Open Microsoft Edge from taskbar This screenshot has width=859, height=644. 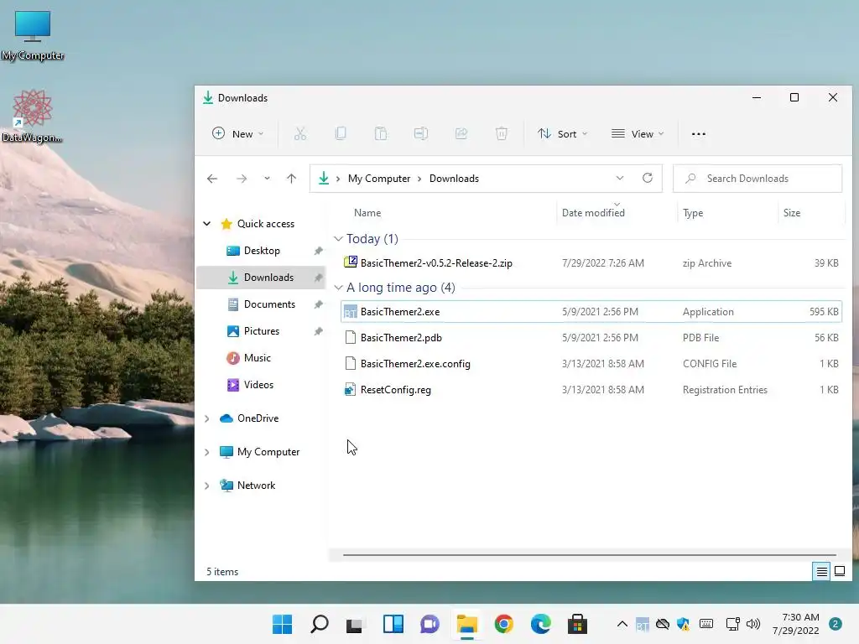541,624
